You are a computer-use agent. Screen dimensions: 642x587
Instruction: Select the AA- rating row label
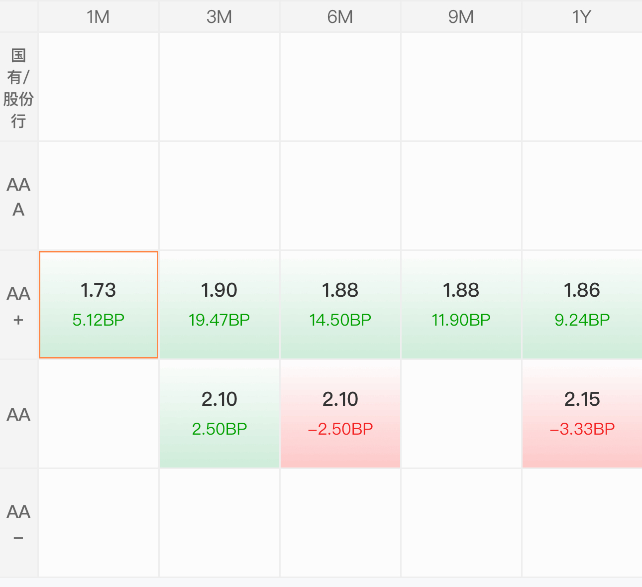18,523
